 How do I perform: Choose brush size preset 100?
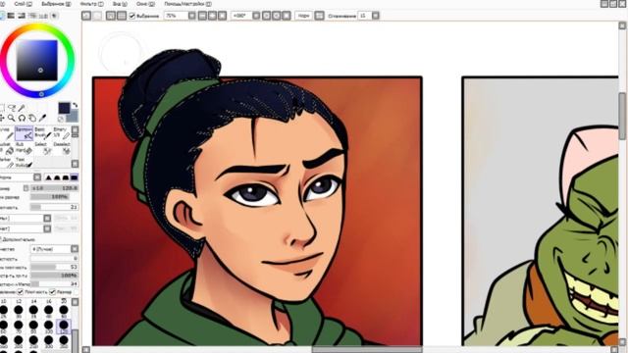tap(48, 327)
